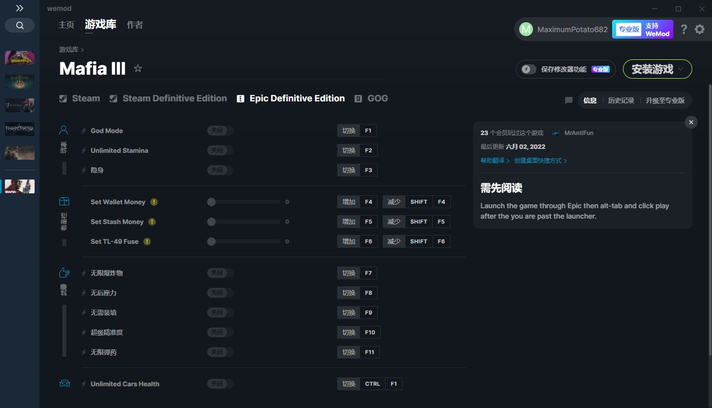Click MrAntiFun author icon
This screenshot has width=712, height=408.
tap(556, 133)
